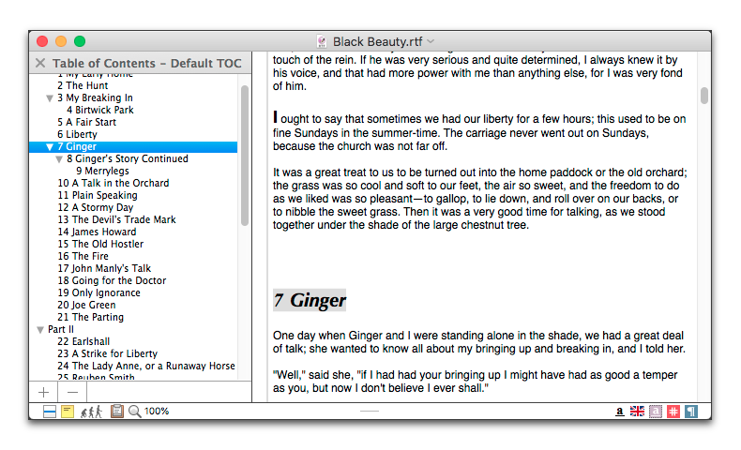The height and width of the screenshot is (450, 741).
Task: Open 16 The Fire chapter
Action: 83,256
